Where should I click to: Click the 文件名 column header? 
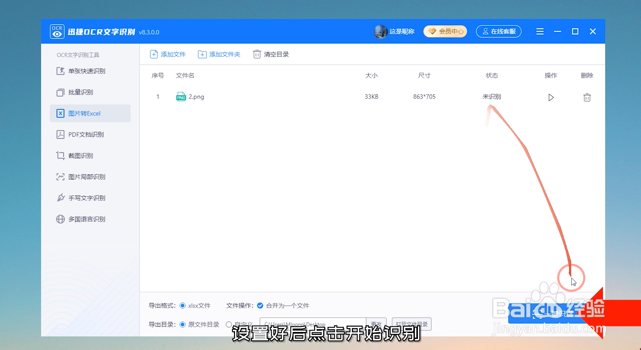[185, 75]
